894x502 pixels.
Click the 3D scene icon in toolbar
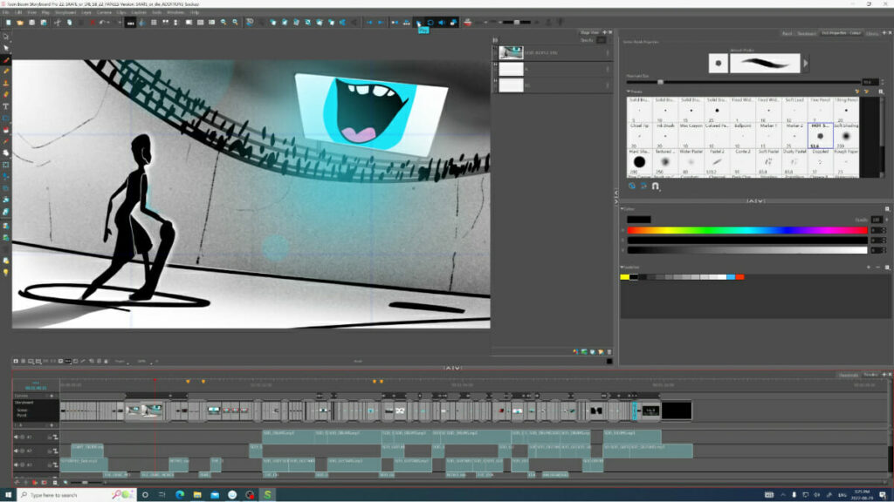pos(249,22)
